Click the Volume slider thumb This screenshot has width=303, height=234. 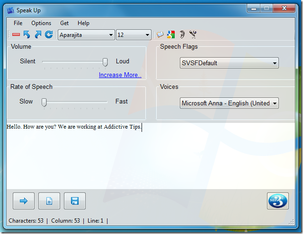click(105, 62)
